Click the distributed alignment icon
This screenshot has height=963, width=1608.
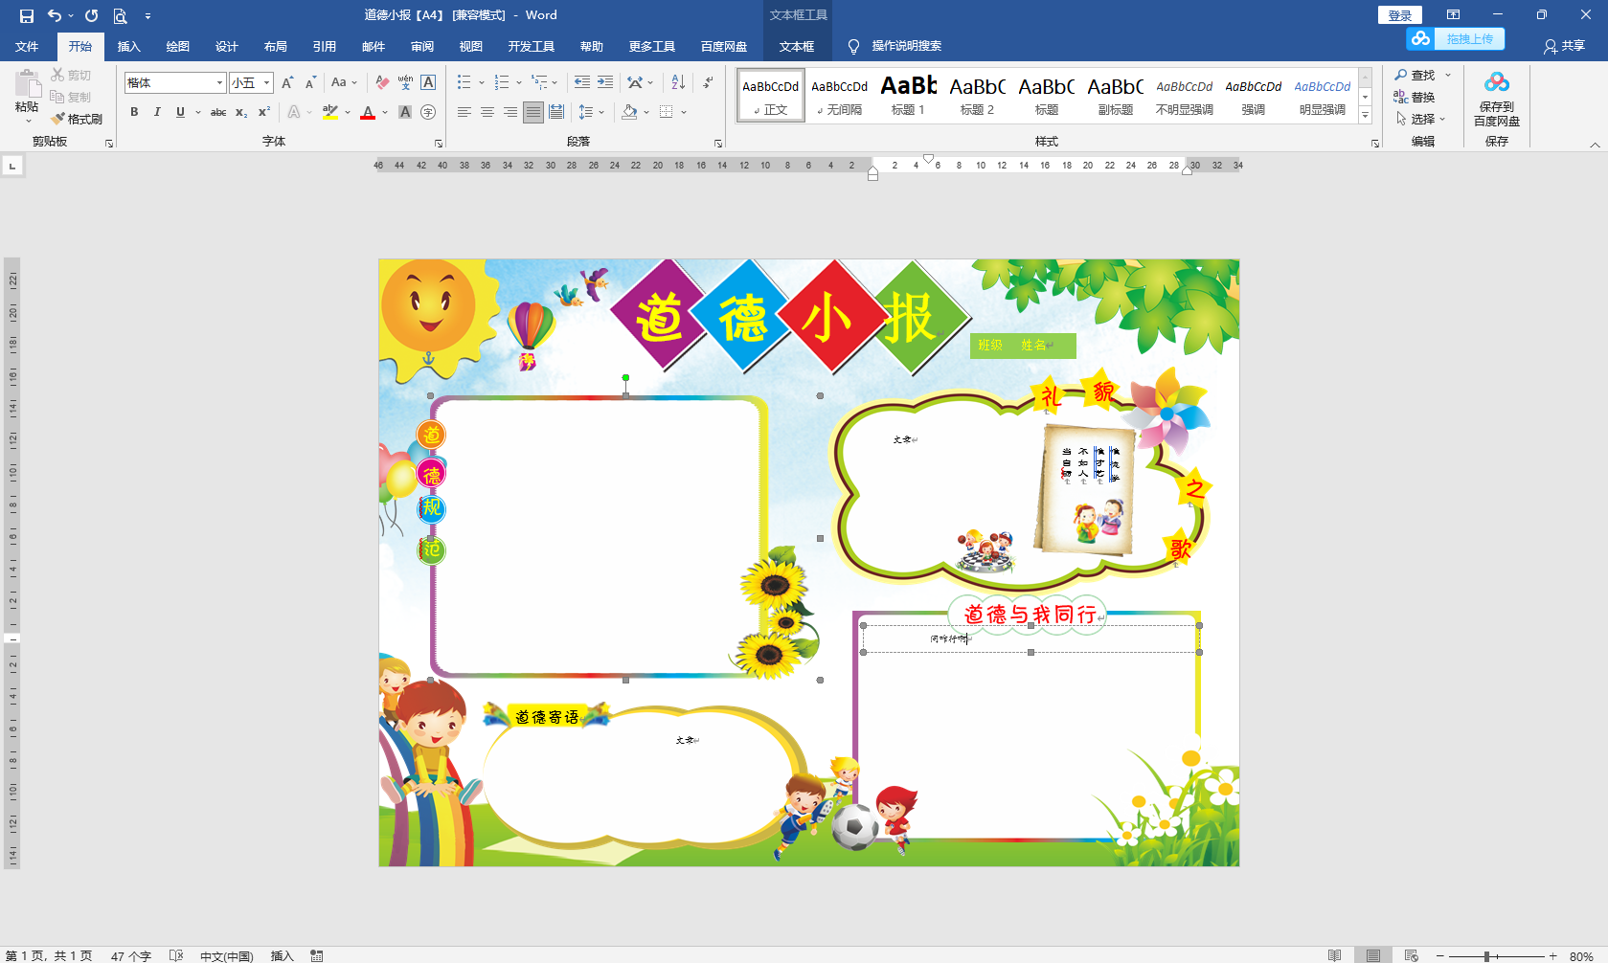(x=556, y=112)
